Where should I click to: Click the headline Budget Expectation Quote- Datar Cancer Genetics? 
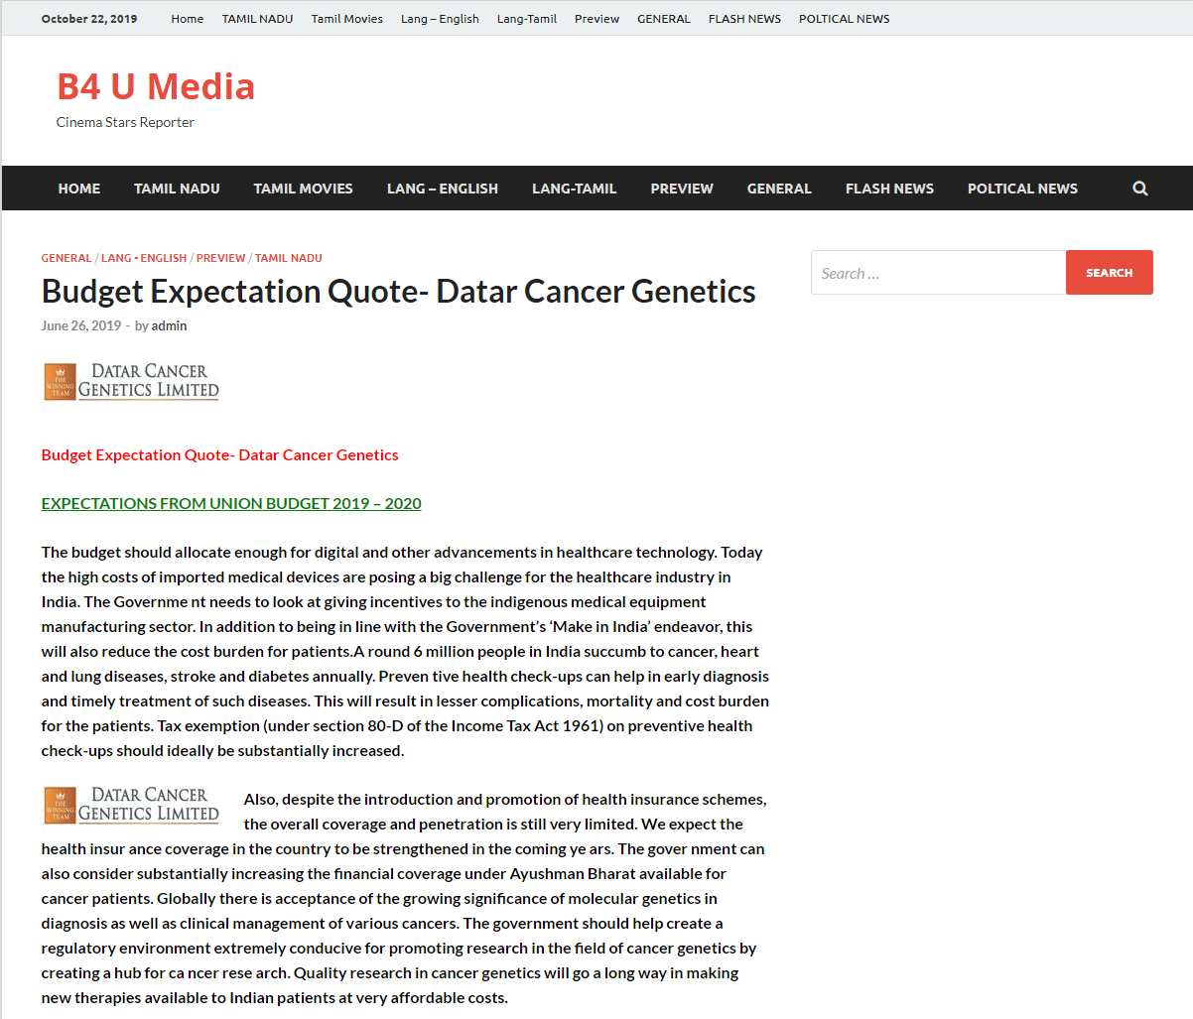point(399,292)
